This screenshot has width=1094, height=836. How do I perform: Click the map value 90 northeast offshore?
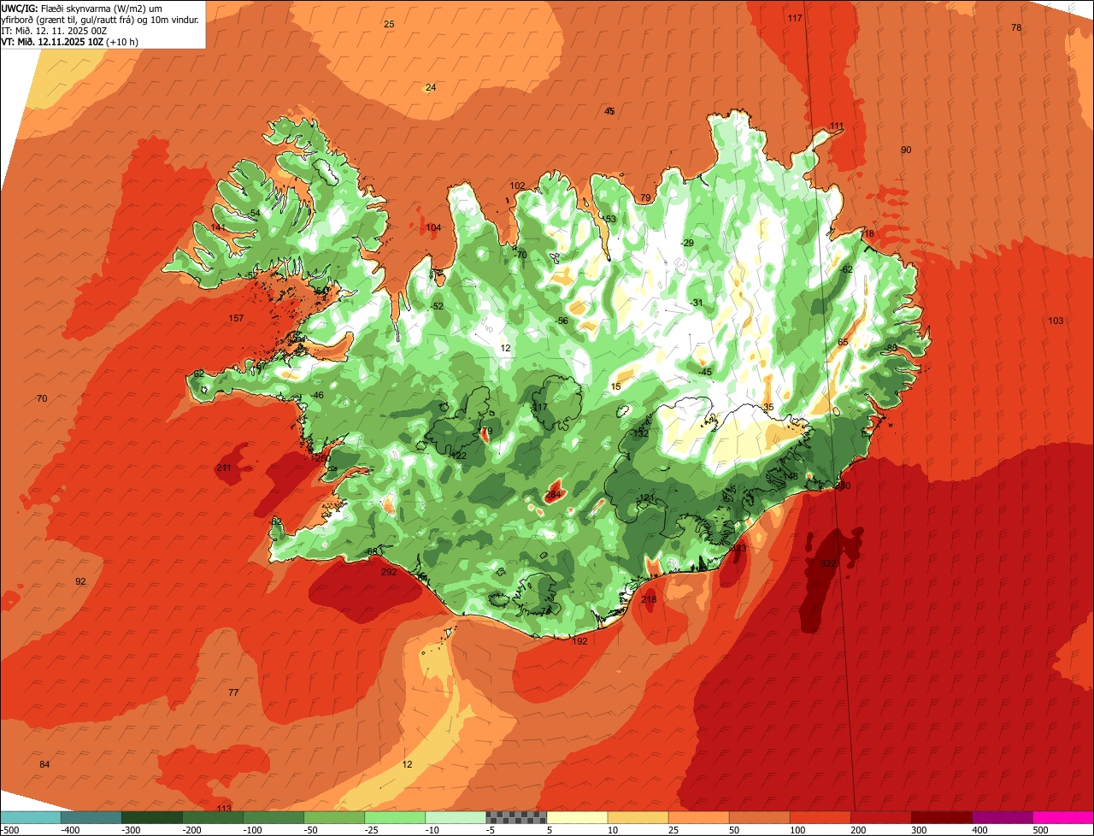pos(906,150)
